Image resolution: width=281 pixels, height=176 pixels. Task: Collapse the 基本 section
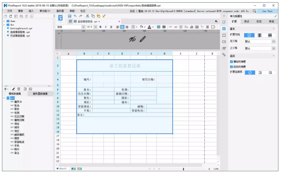pyautogui.click(x=274, y=29)
